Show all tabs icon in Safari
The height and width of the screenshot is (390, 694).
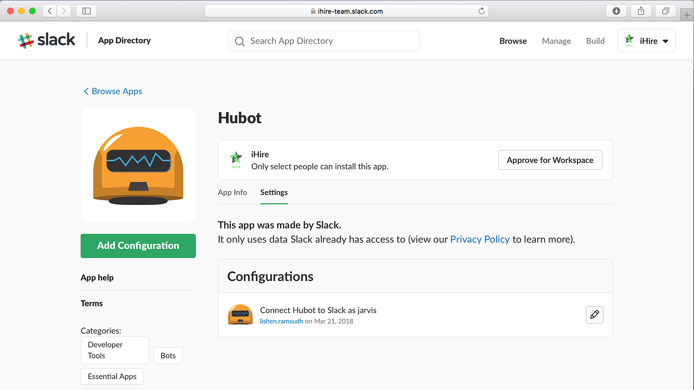click(x=666, y=11)
